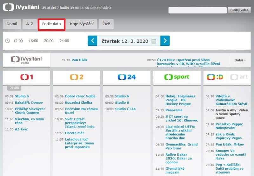
Task: Open the ČT sport channel logo
Action: (177, 77)
